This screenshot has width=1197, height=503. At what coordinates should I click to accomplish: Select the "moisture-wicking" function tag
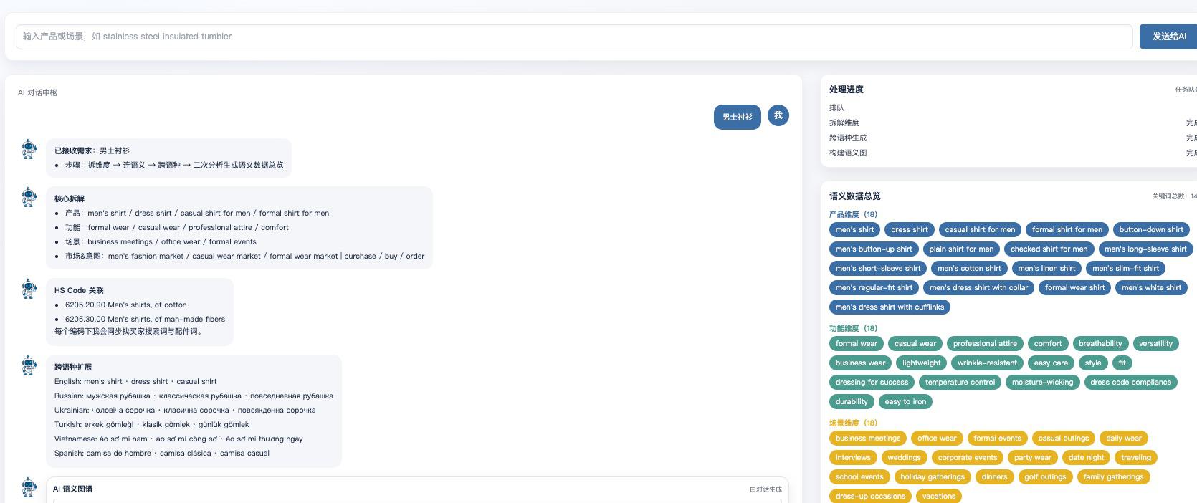[1042, 383]
